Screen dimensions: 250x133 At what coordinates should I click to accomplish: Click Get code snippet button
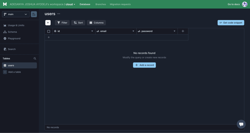[231, 23]
